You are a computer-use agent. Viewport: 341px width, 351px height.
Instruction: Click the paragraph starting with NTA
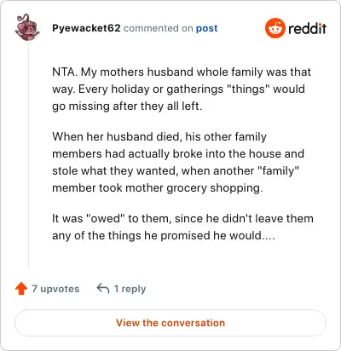click(182, 89)
